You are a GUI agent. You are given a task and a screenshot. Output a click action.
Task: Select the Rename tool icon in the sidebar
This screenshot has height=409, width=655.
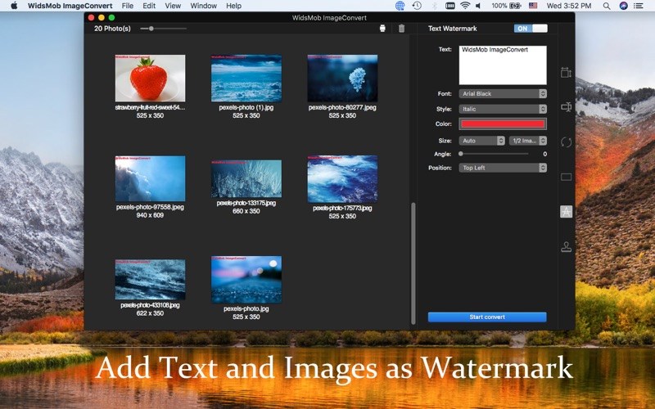(x=566, y=107)
